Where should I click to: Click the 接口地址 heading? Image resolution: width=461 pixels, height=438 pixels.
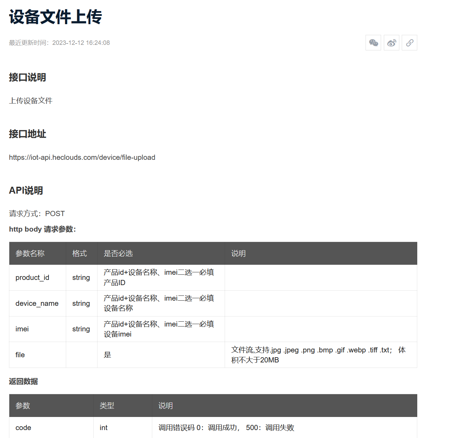point(28,134)
